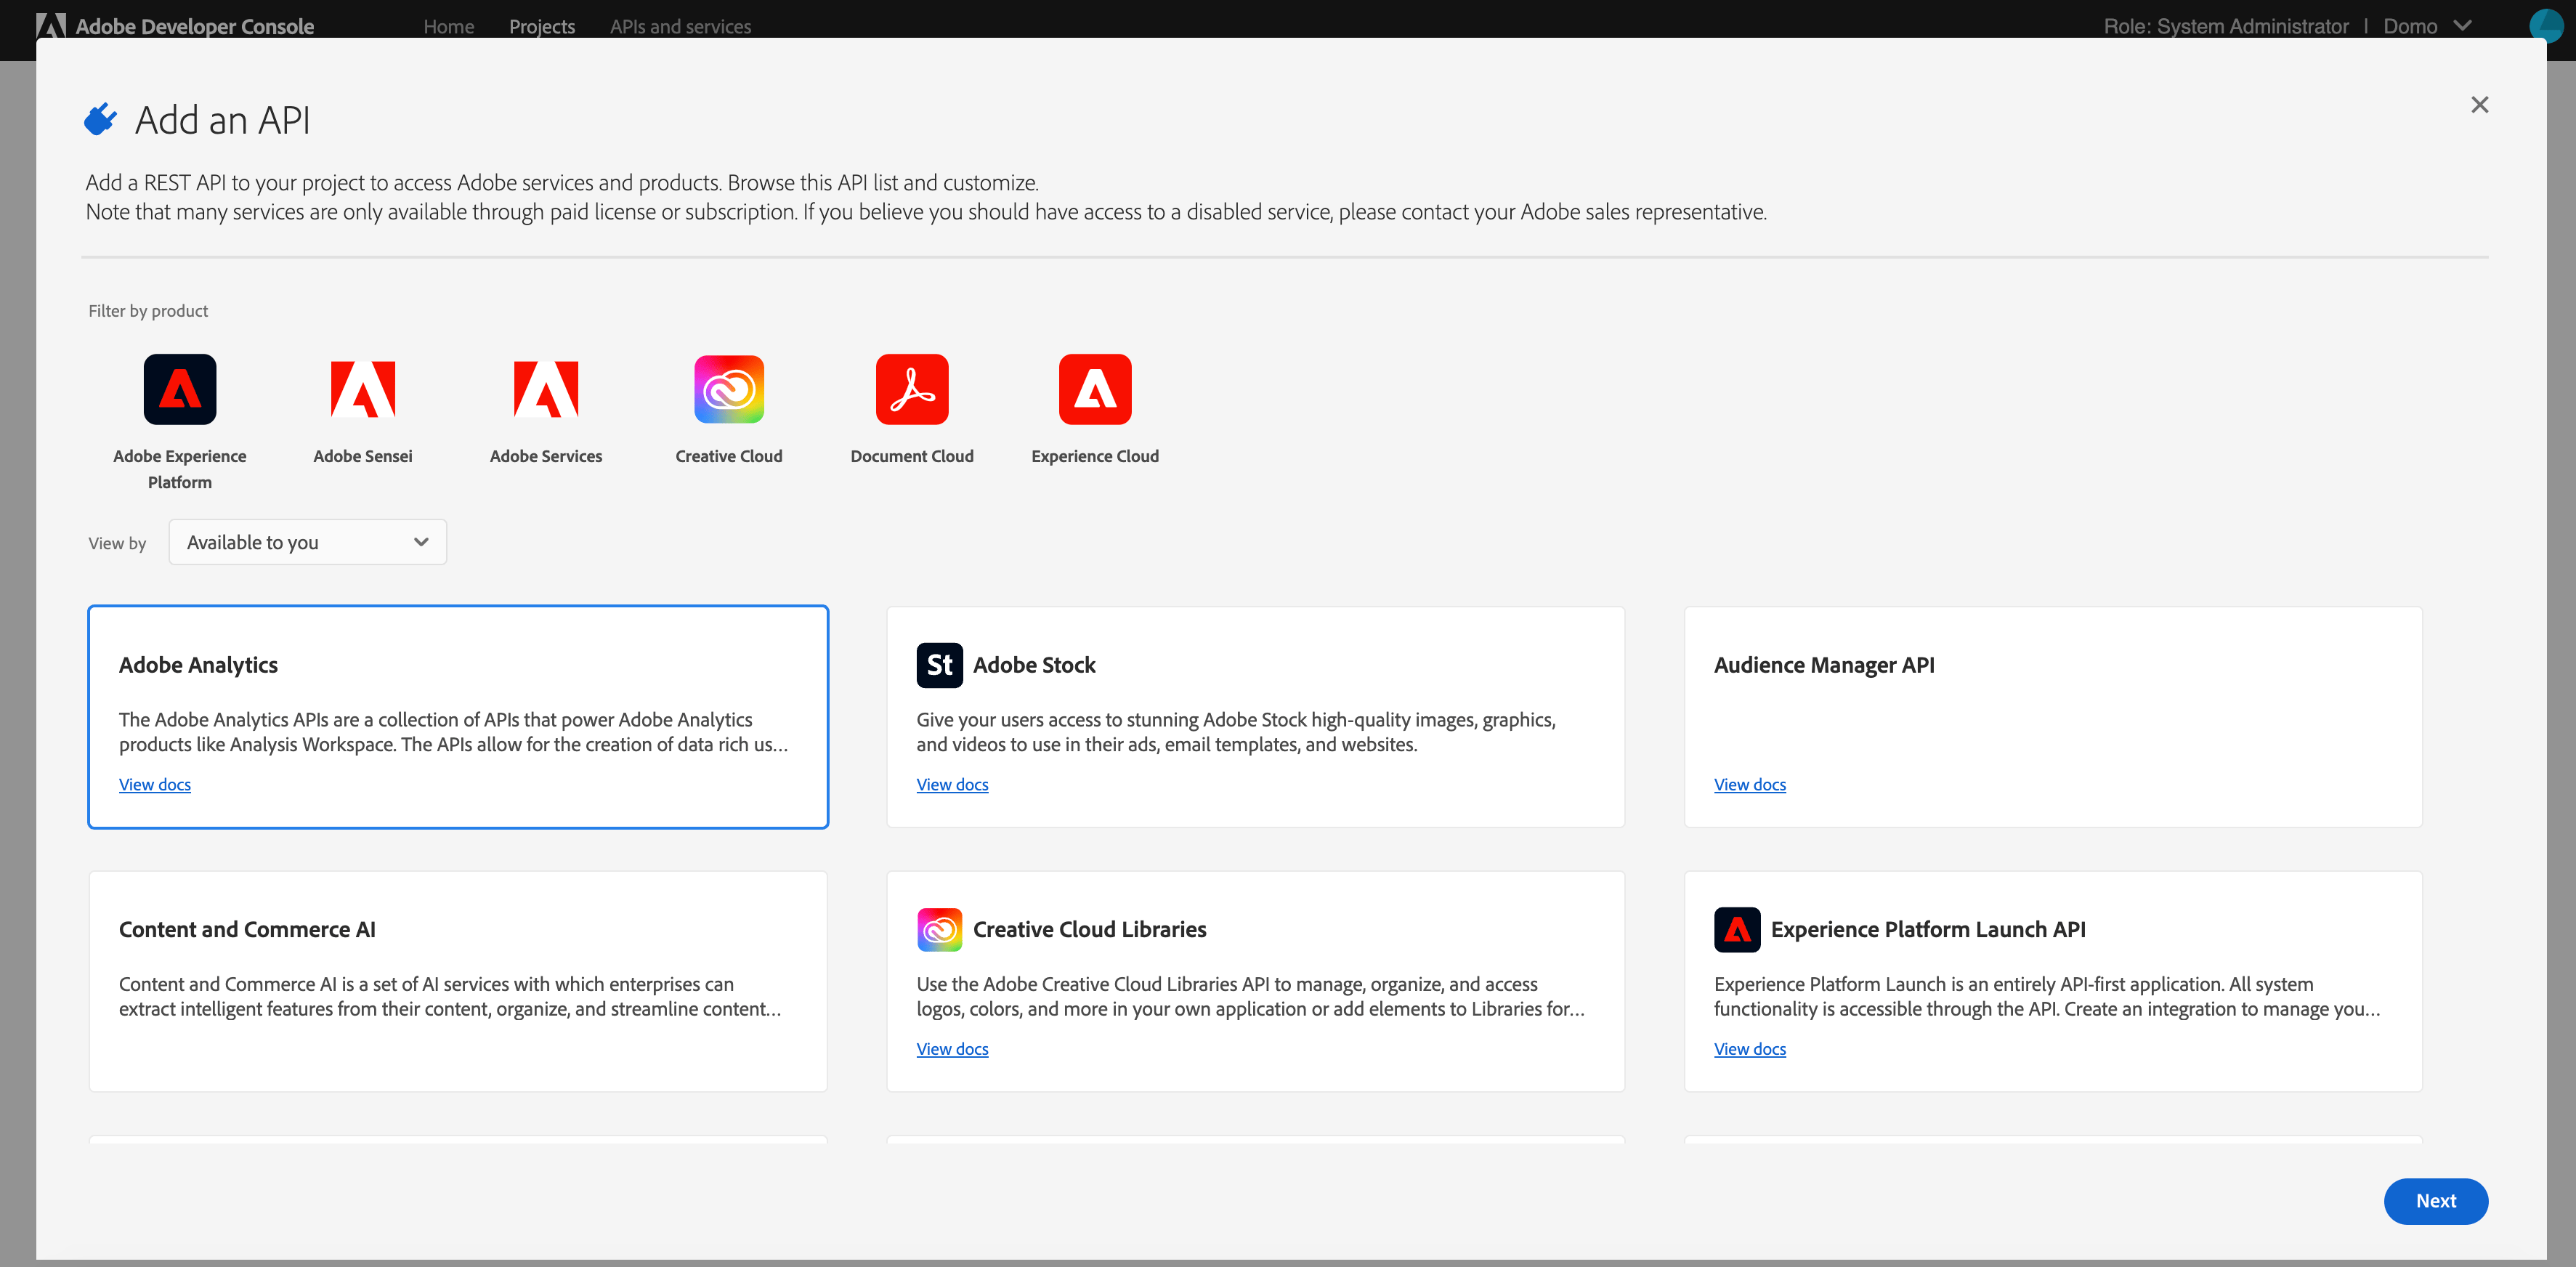Select the Creative Cloud Libraries card
This screenshot has width=2576, height=1267.
pyautogui.click(x=1255, y=981)
